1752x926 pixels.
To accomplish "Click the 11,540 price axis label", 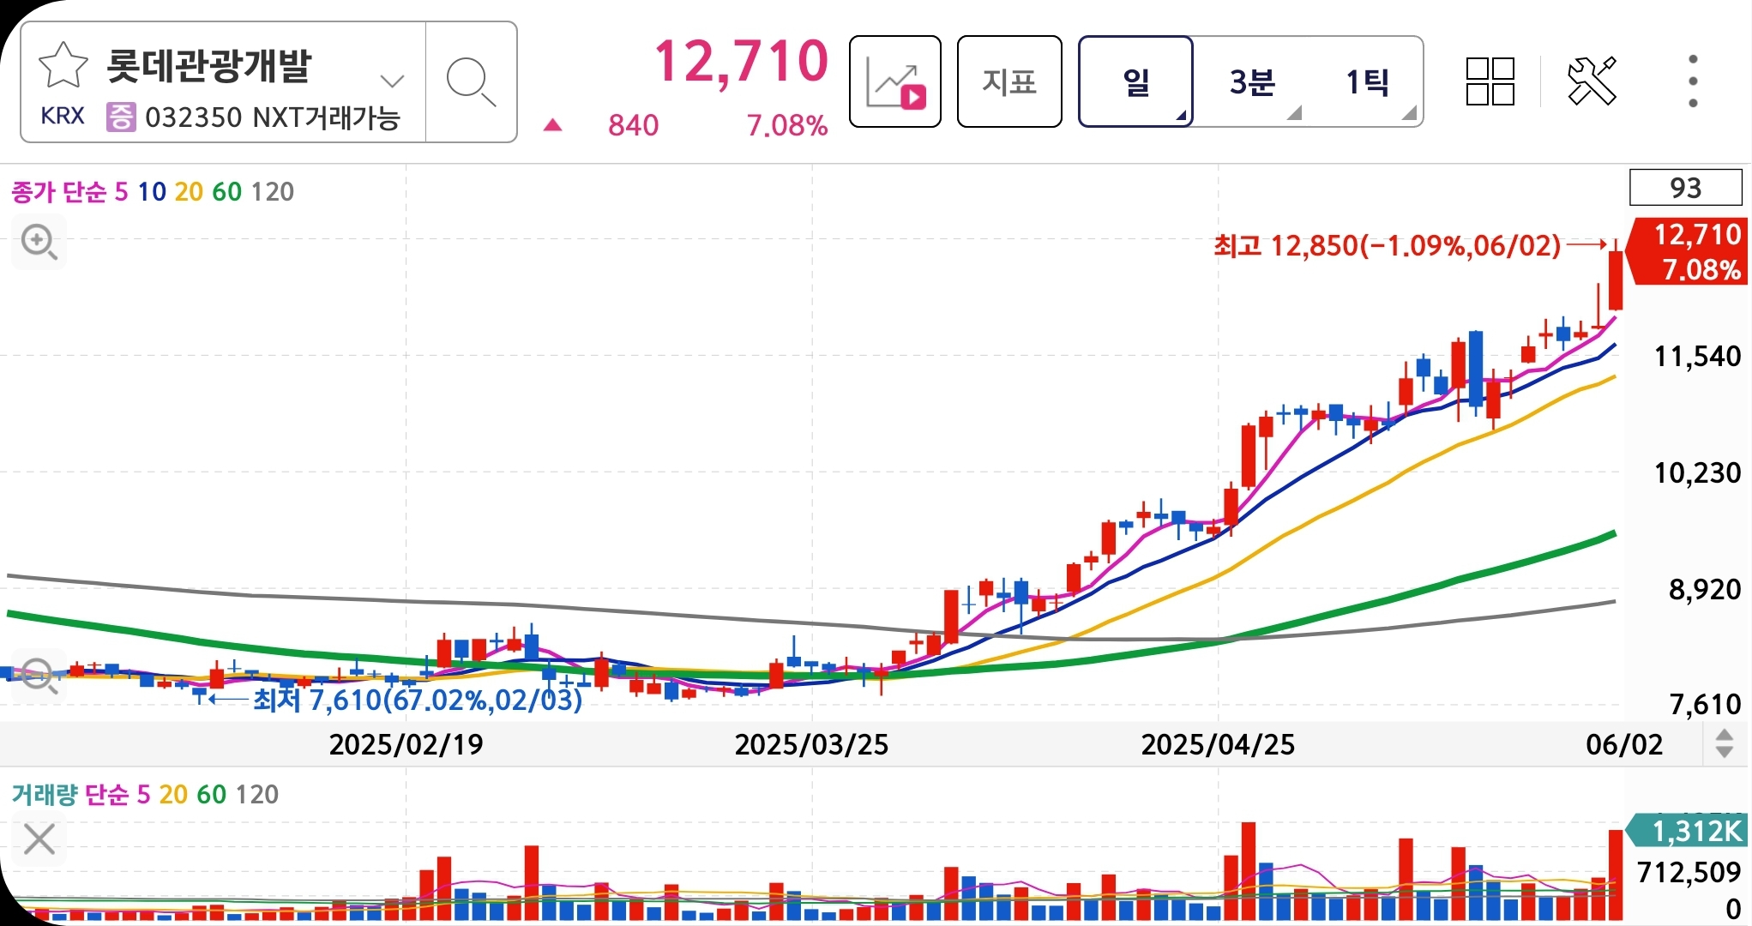I will [1697, 356].
